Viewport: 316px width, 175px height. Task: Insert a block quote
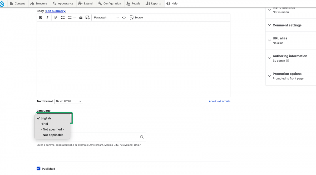(81, 18)
